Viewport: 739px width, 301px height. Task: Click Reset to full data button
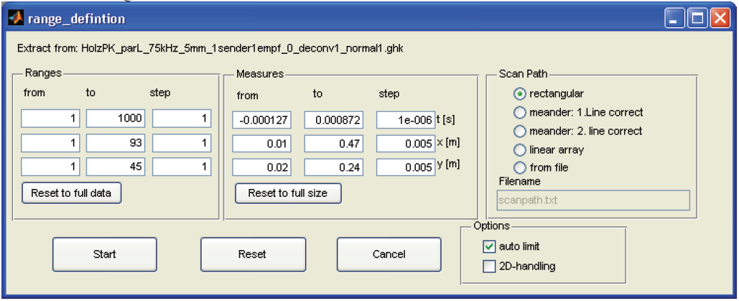(71, 193)
